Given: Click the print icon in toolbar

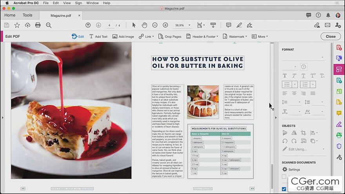Looking at the screenshot, I should point(38,25).
